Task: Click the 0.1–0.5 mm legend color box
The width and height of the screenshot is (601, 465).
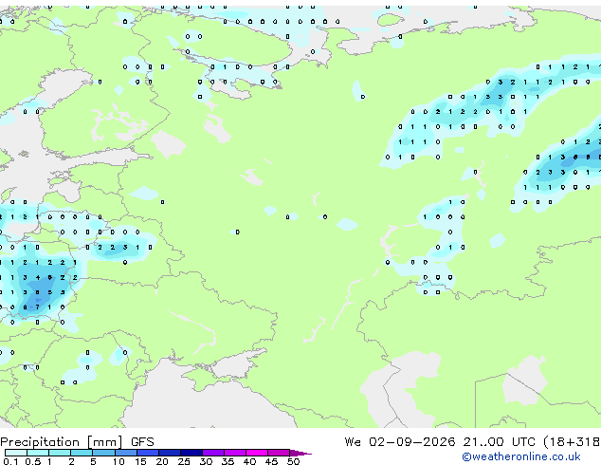Action: (16, 453)
